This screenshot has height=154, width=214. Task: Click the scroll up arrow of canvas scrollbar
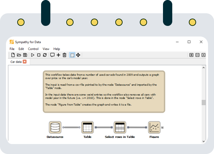(204, 68)
